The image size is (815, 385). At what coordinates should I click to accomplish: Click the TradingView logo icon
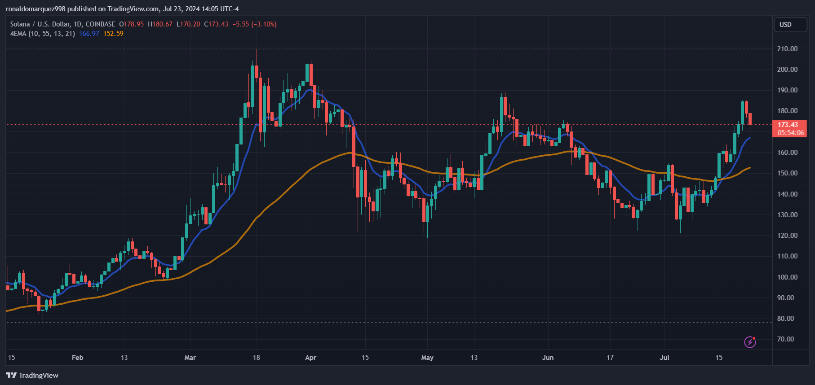pos(11,375)
